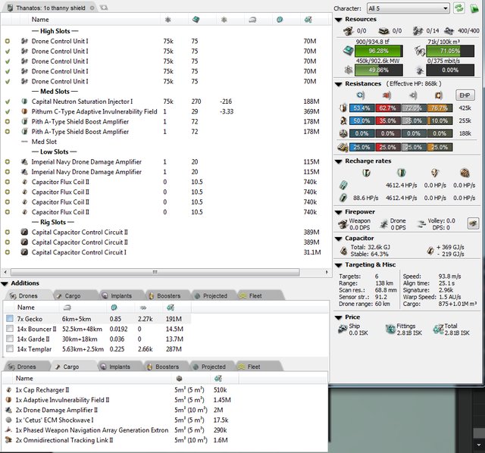
Task: Check the 14x Templar drone checkbox
Action: [8, 349]
